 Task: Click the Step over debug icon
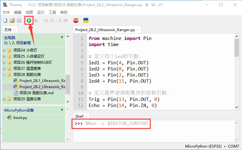click(46, 21)
